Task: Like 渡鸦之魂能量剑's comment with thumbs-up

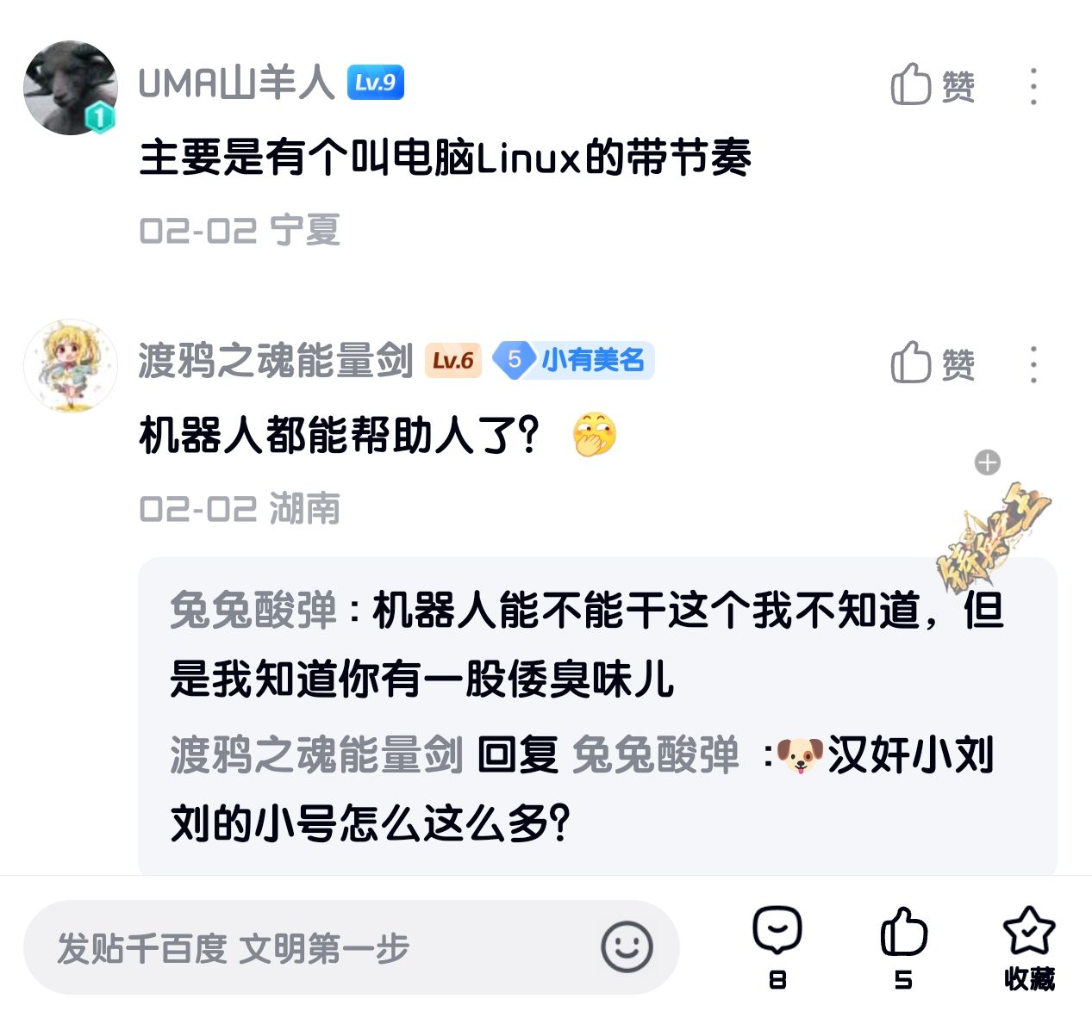Action: tap(932, 363)
